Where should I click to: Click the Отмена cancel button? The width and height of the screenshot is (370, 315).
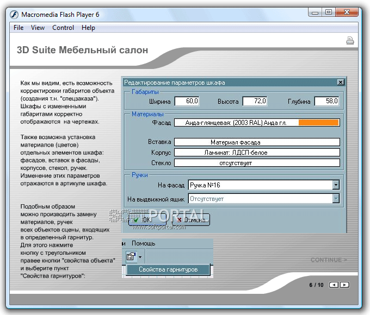click(192, 220)
